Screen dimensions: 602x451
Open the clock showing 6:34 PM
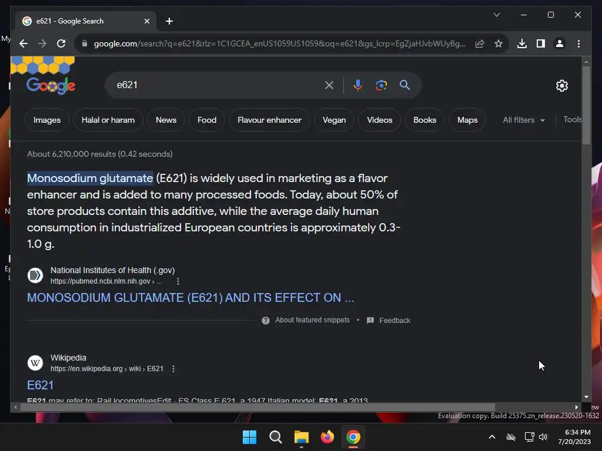(574, 437)
